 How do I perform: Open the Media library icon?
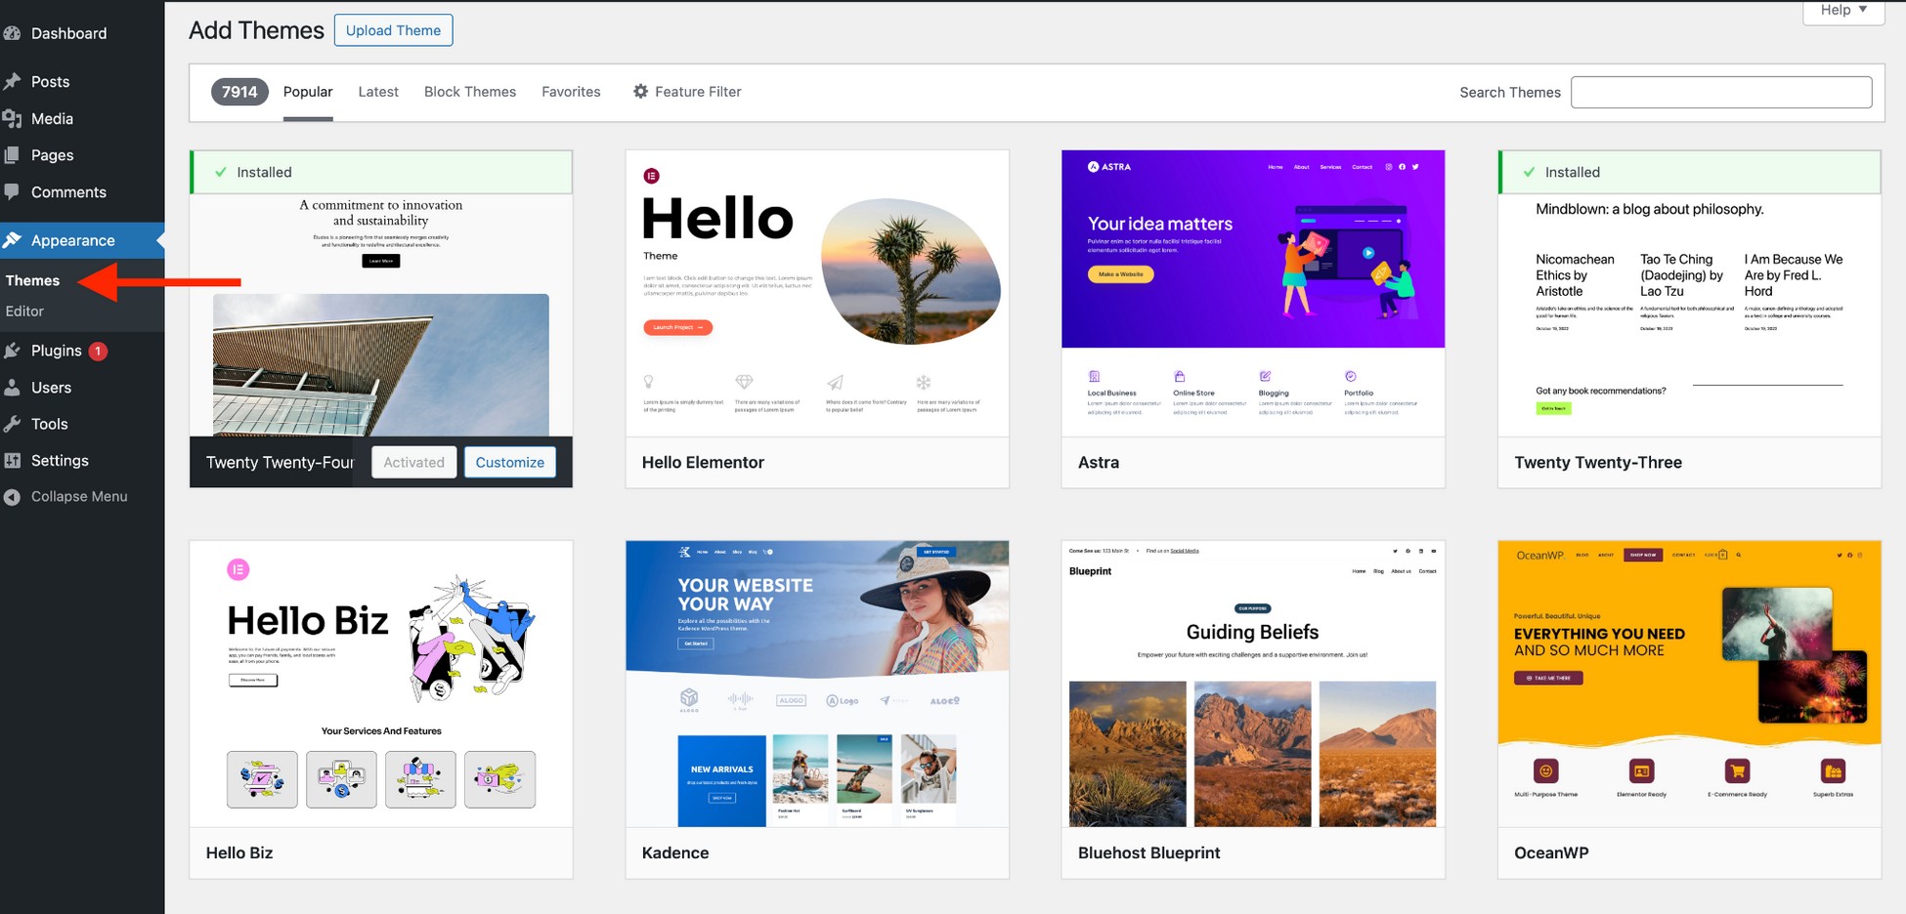pyautogui.click(x=14, y=118)
